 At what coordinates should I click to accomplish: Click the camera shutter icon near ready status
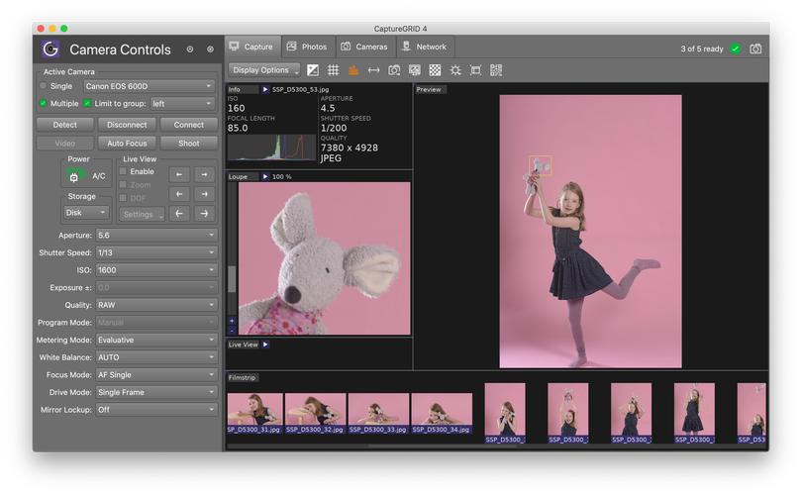click(x=755, y=49)
